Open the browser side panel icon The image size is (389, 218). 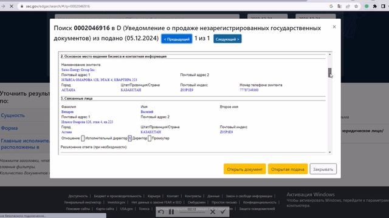(x=383, y=7)
